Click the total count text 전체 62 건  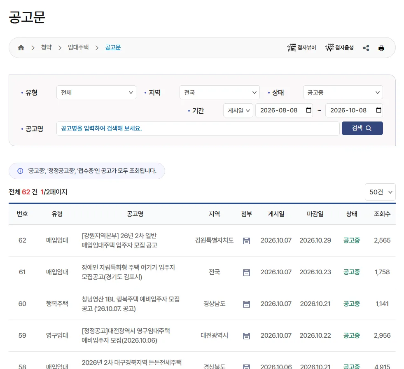[23, 192]
